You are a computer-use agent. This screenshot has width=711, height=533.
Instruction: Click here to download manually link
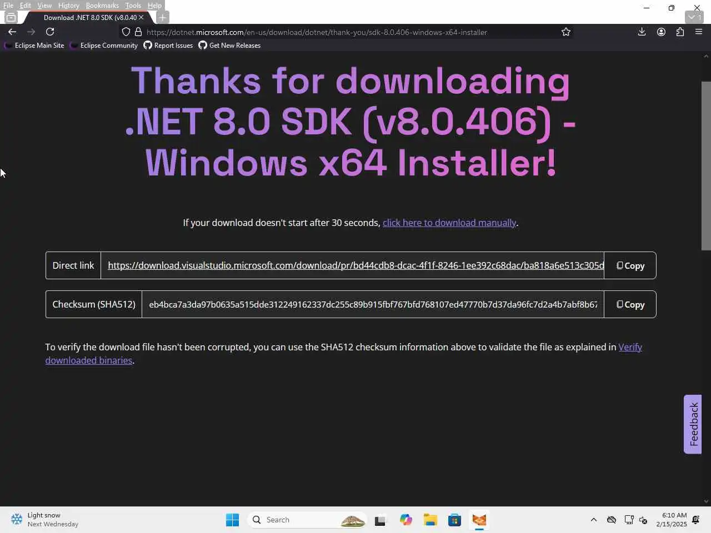(x=449, y=223)
